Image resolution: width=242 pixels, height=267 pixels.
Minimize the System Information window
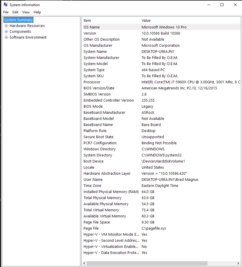[209, 5]
